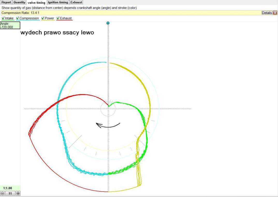
Task: Uncheck the Compression stroke checkbox
Action: 18,18
